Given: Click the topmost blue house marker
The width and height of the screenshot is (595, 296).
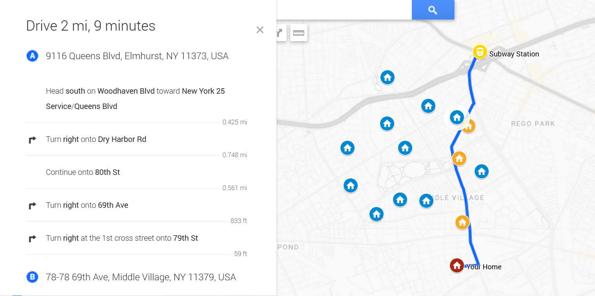Looking at the screenshot, I should click(x=387, y=78).
